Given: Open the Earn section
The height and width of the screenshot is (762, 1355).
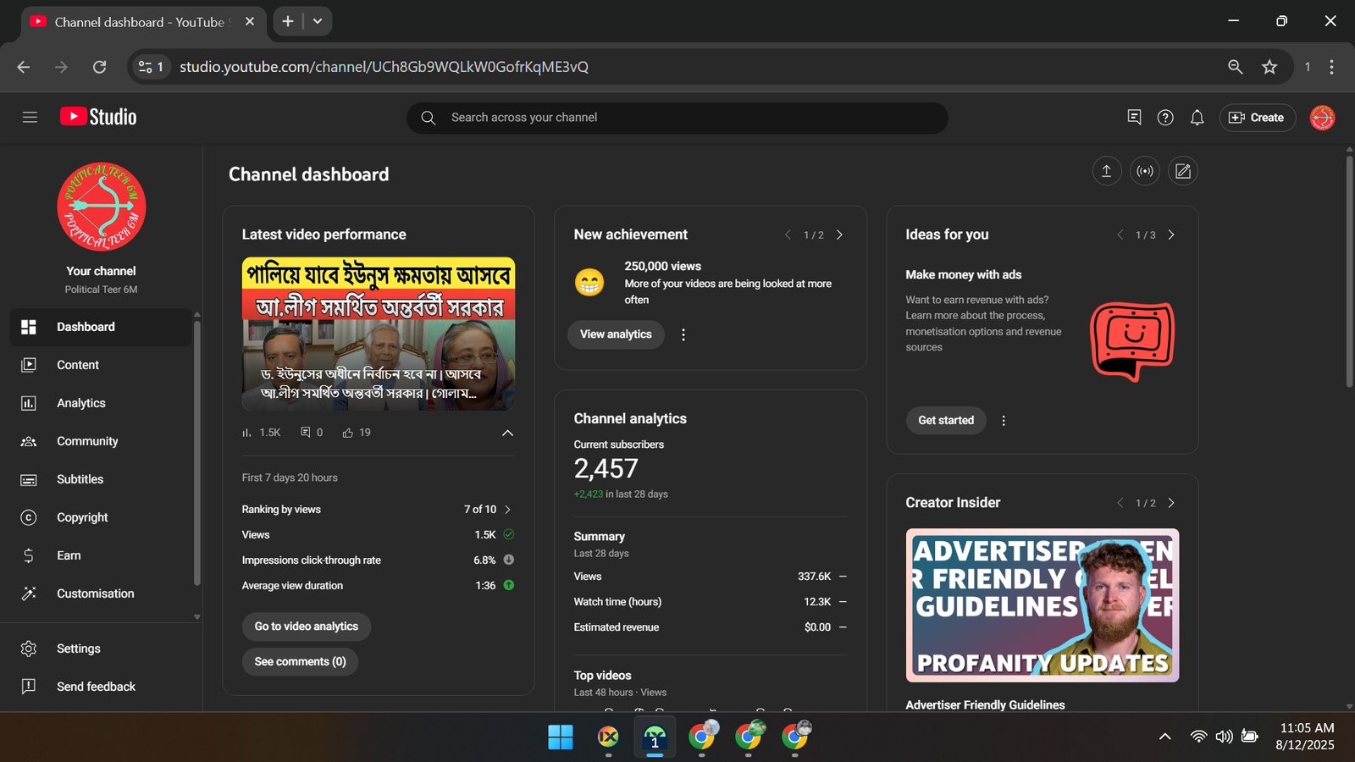Looking at the screenshot, I should 101,555.
